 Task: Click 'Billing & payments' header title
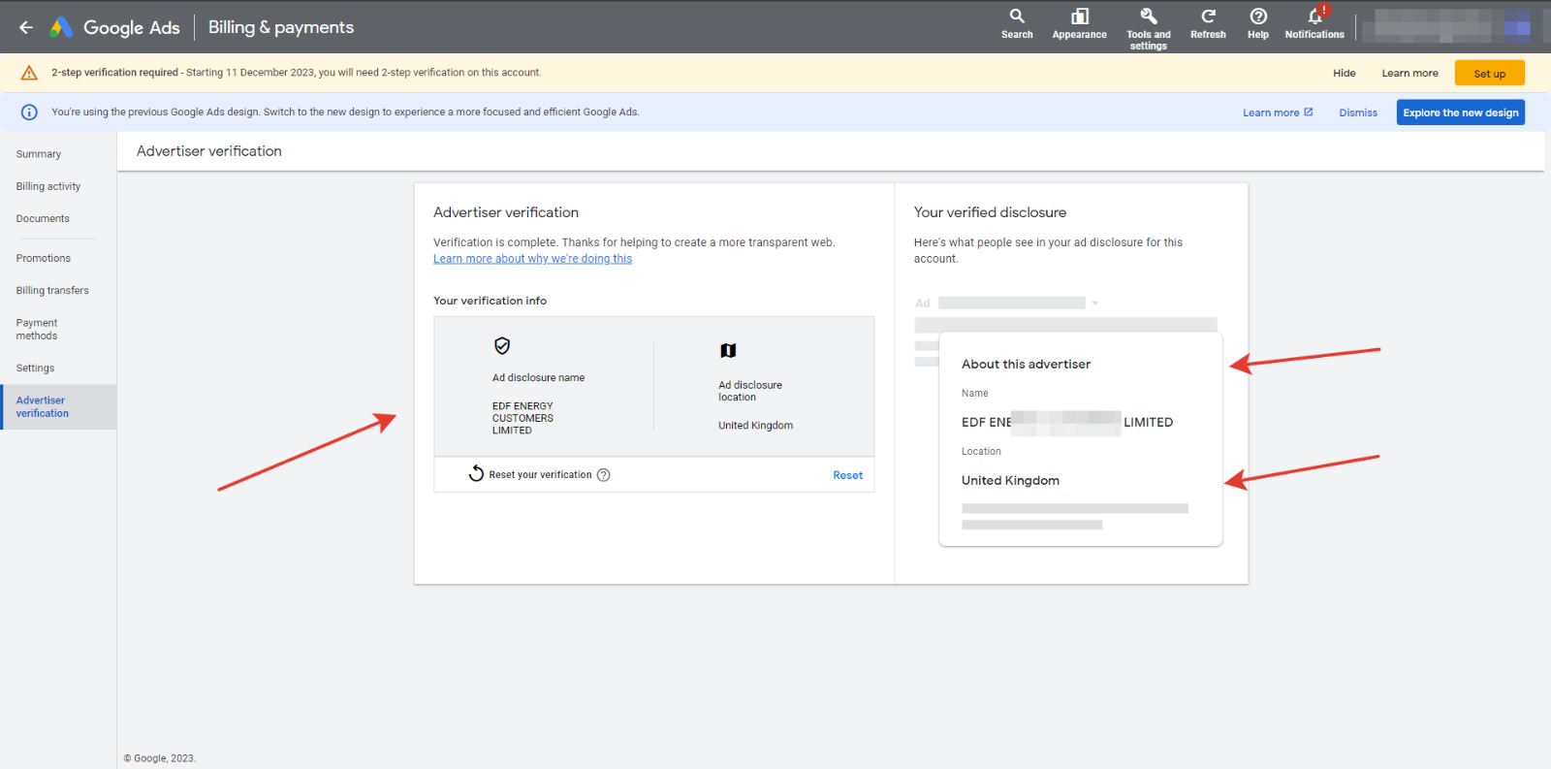281,27
